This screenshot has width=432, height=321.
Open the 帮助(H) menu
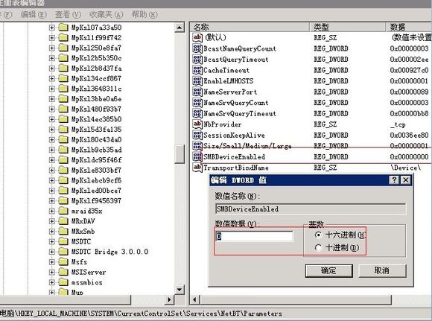point(144,14)
